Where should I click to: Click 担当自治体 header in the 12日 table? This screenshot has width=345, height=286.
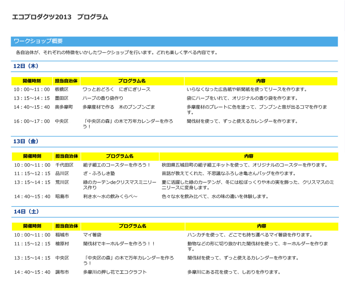[x=66, y=81]
